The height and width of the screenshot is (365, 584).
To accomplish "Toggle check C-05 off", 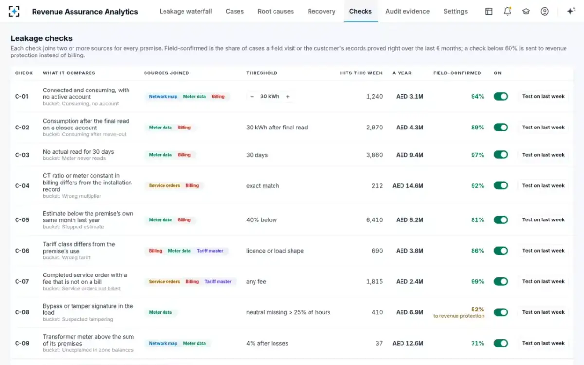I will click(x=501, y=219).
